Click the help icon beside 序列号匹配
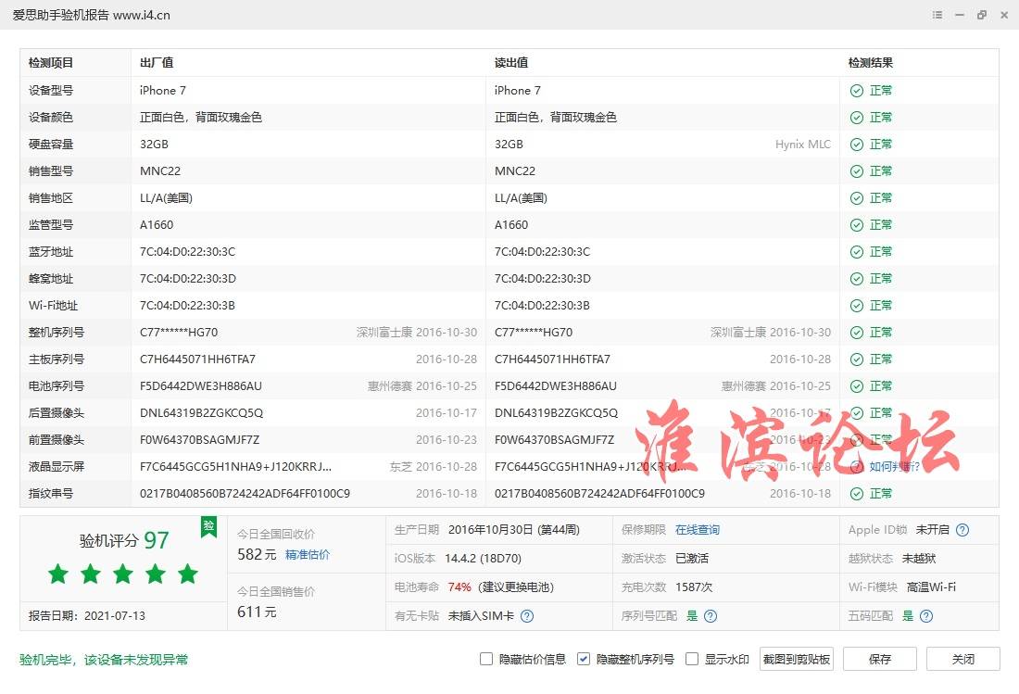The width and height of the screenshot is (1019, 694). coord(711,616)
